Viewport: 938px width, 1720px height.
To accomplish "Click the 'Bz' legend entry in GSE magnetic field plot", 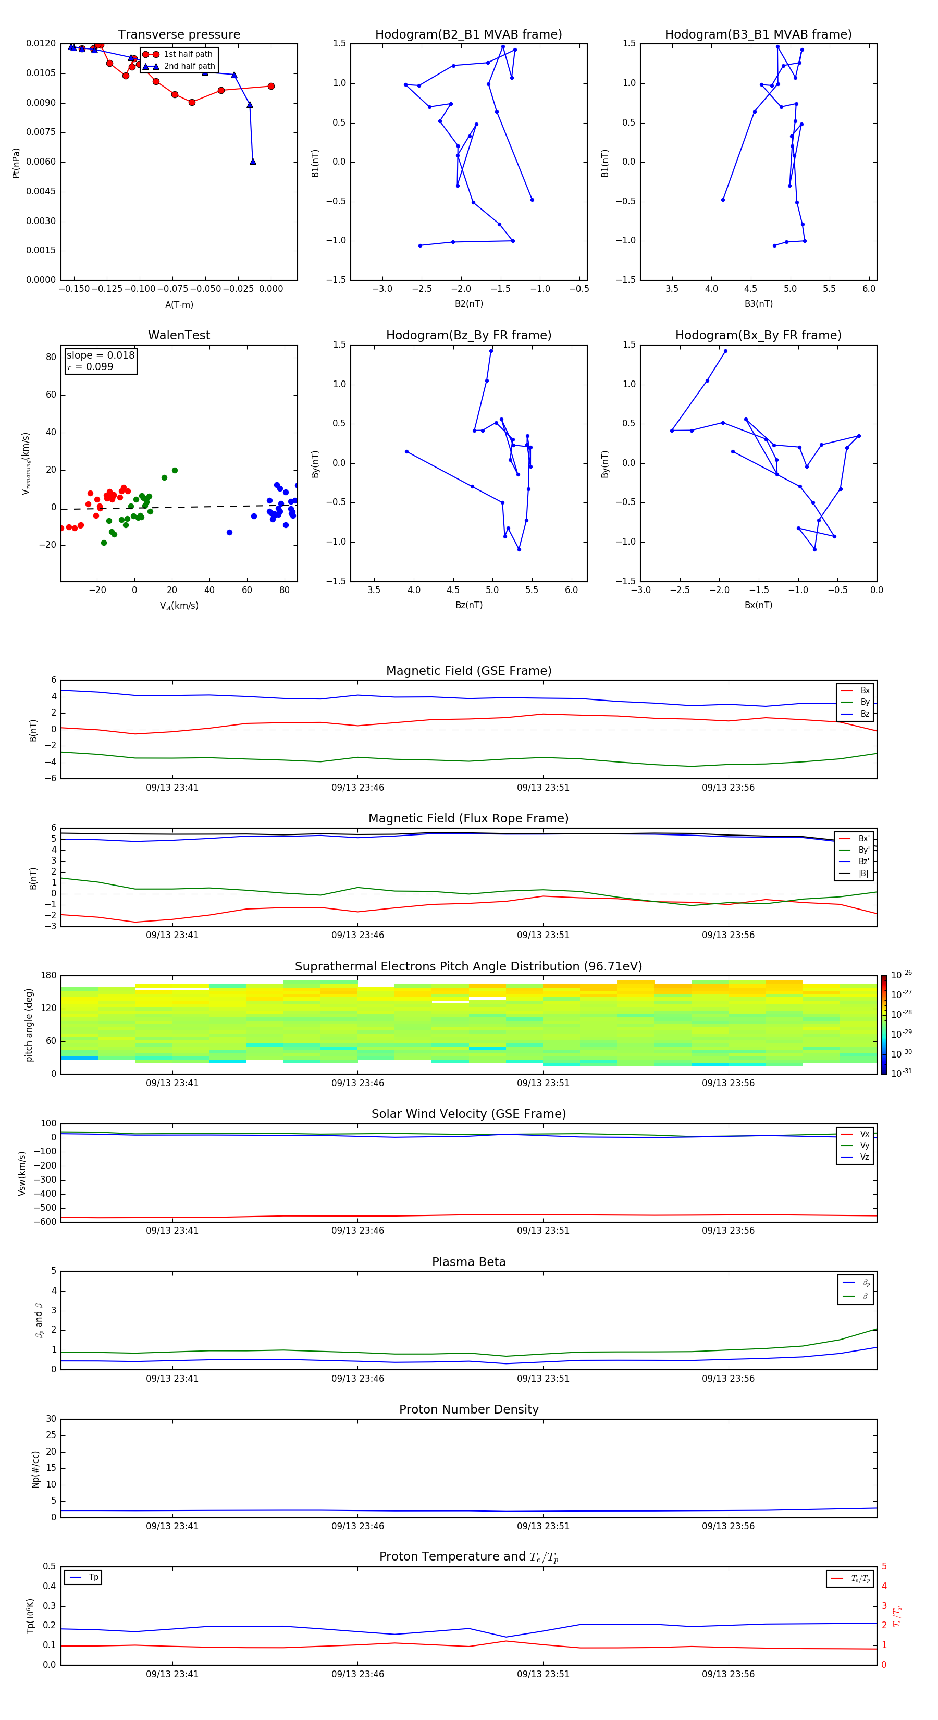I will coord(855,714).
